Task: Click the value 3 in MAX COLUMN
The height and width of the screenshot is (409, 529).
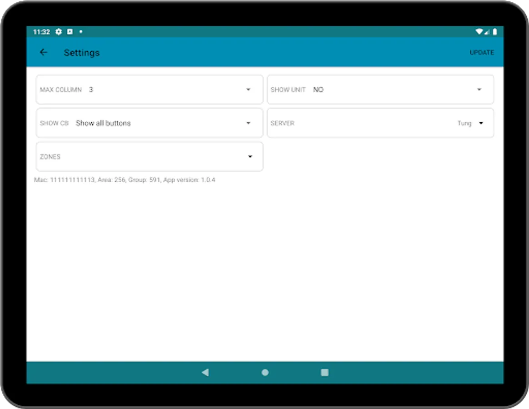Action: tap(91, 90)
